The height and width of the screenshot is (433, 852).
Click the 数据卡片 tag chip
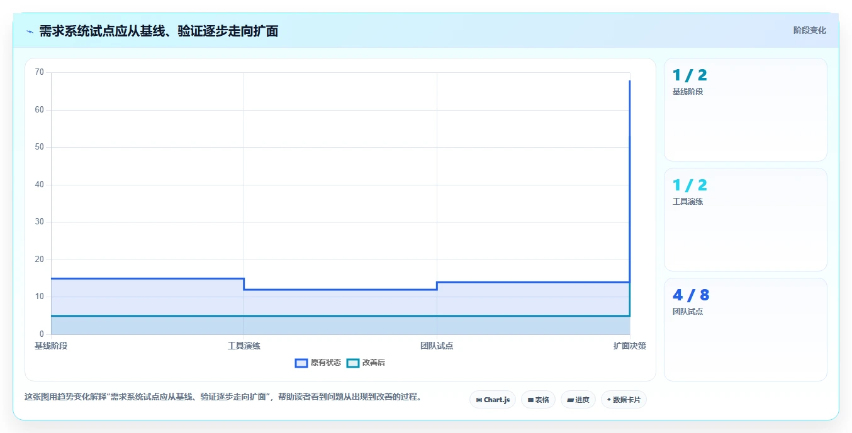pyautogui.click(x=624, y=400)
